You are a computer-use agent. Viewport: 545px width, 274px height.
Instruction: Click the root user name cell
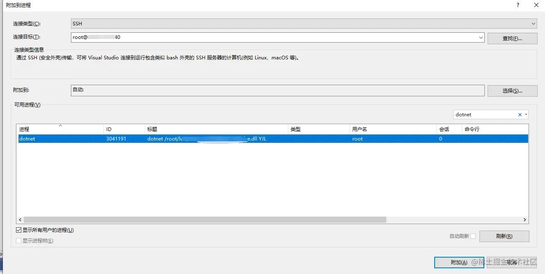(x=357, y=139)
